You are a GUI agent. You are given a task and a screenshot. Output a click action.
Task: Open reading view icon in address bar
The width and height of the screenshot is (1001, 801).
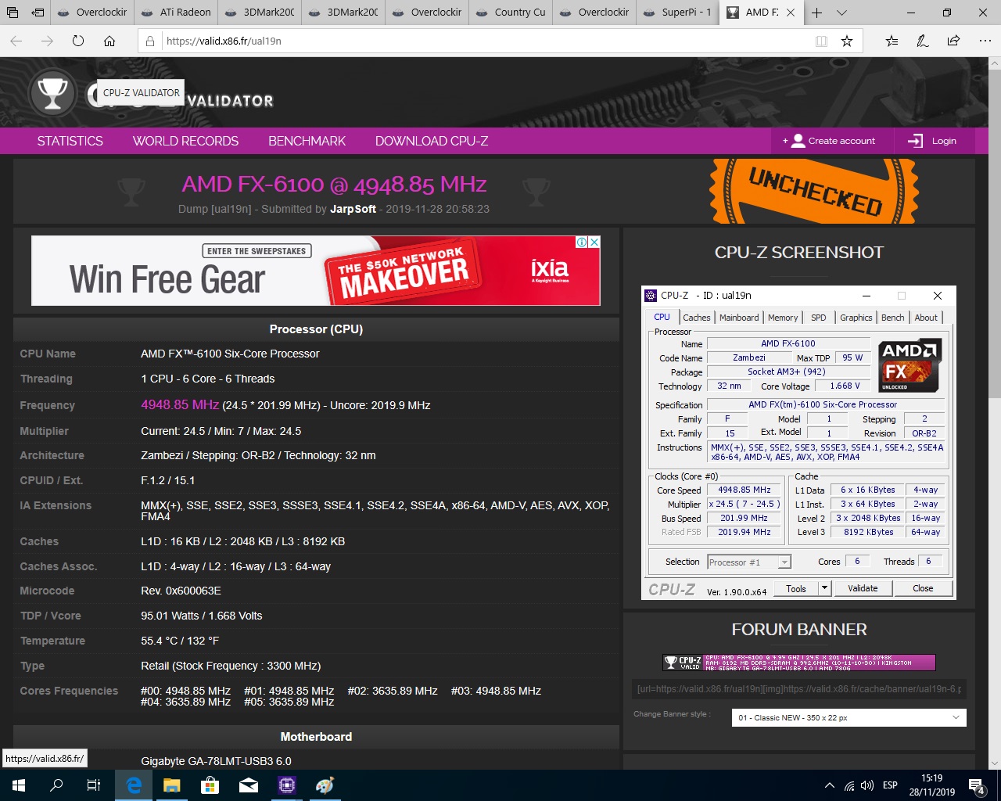(x=821, y=41)
